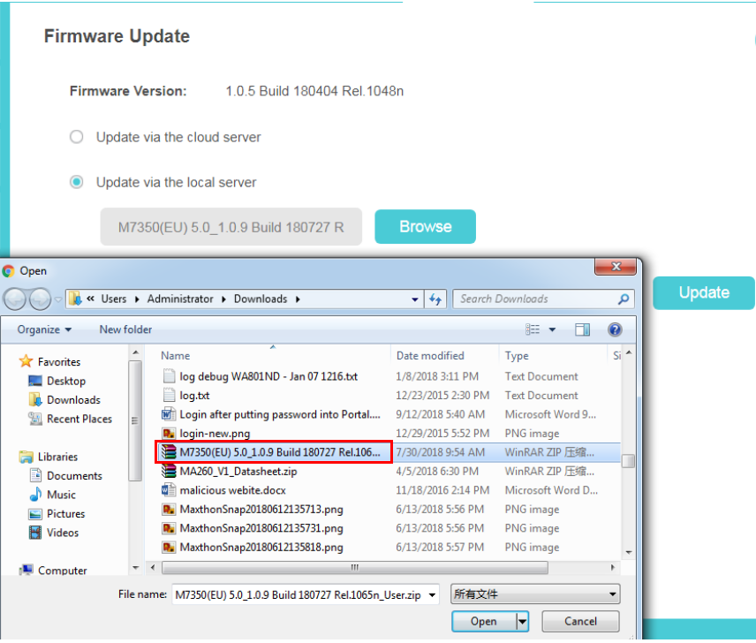The height and width of the screenshot is (643, 756).
Task: Click the search magnifier icon
Action: point(624,299)
